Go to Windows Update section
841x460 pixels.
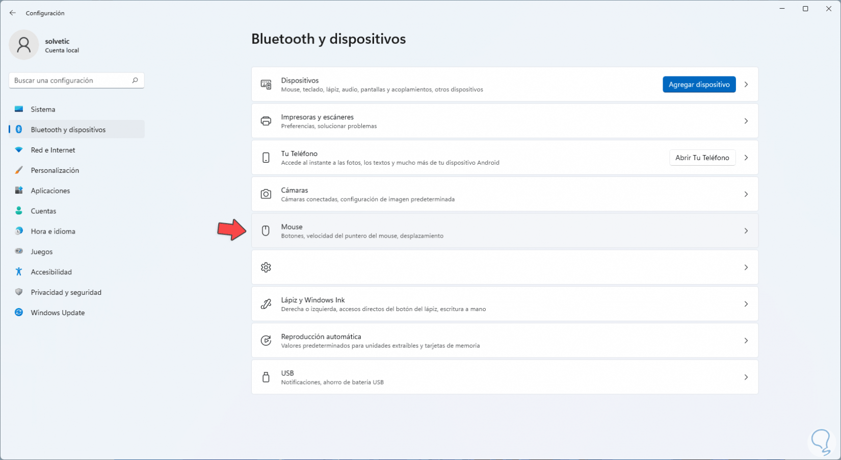coord(58,313)
